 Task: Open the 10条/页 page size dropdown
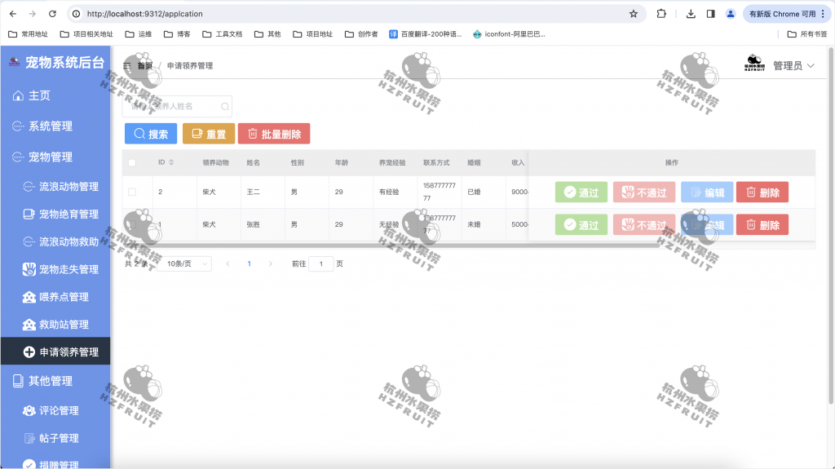point(185,263)
